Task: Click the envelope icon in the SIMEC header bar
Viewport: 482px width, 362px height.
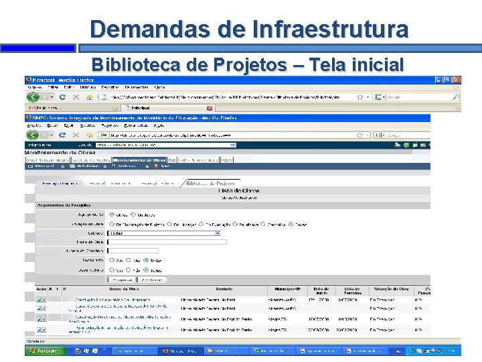Action: [x=423, y=145]
